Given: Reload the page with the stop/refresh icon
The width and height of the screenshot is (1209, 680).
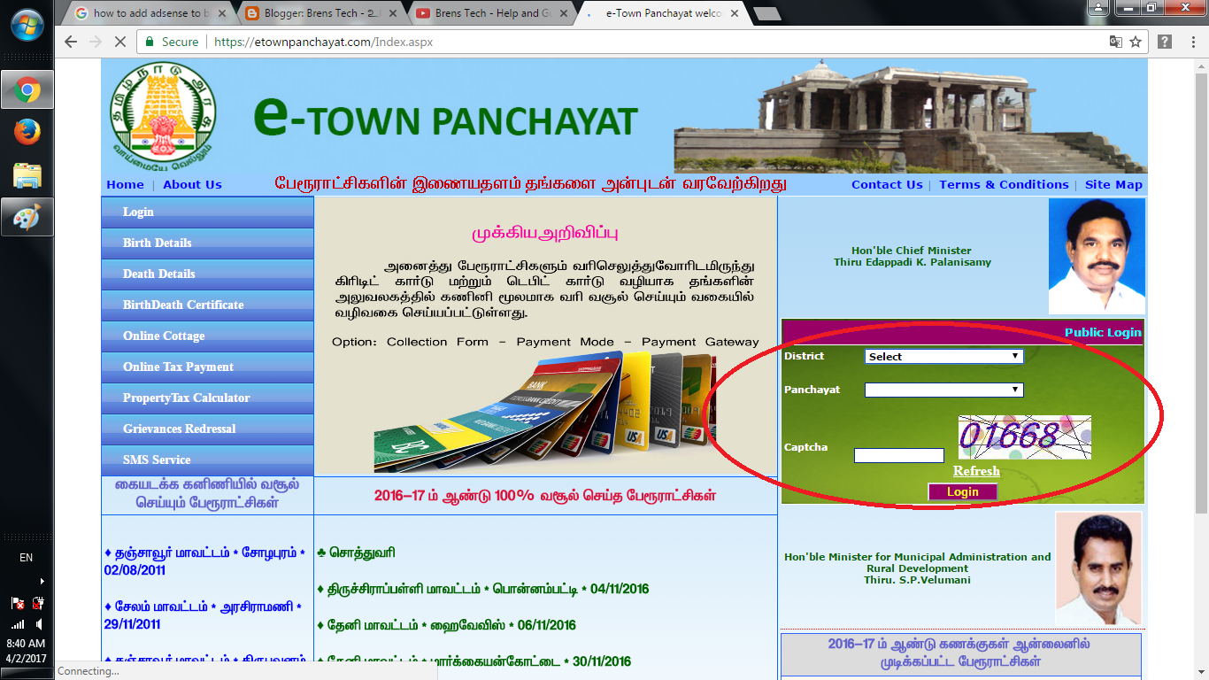Looking at the screenshot, I should pyautogui.click(x=119, y=41).
